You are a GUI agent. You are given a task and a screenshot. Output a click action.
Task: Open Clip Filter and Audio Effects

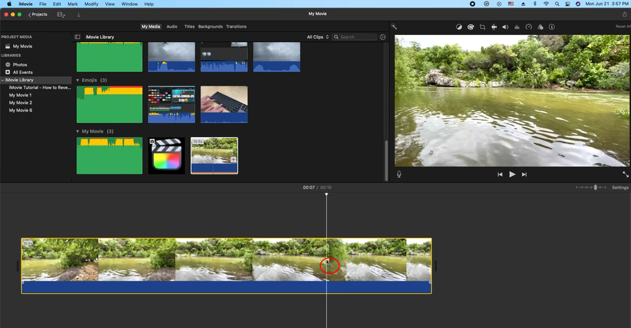coord(540,27)
